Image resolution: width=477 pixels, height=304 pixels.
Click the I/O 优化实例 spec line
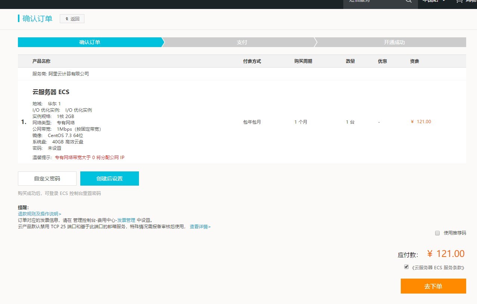(62, 110)
